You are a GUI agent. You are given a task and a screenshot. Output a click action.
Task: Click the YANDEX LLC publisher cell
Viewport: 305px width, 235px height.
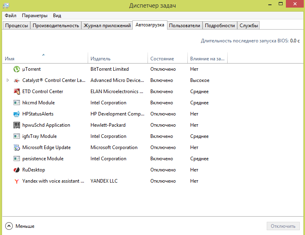[104, 181]
